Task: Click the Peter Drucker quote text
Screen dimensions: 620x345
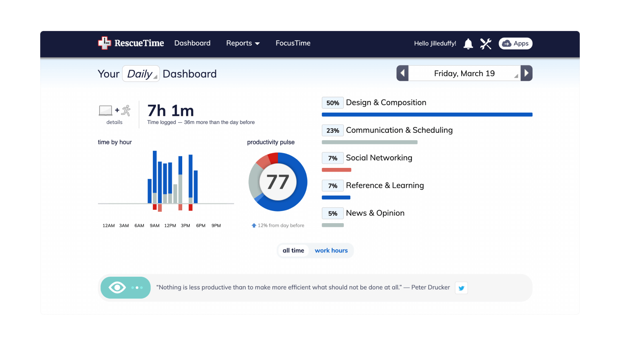Action: (x=303, y=287)
